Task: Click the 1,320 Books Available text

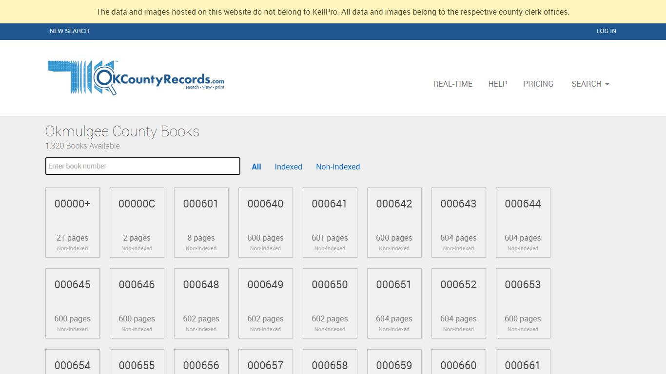Action: [x=82, y=146]
